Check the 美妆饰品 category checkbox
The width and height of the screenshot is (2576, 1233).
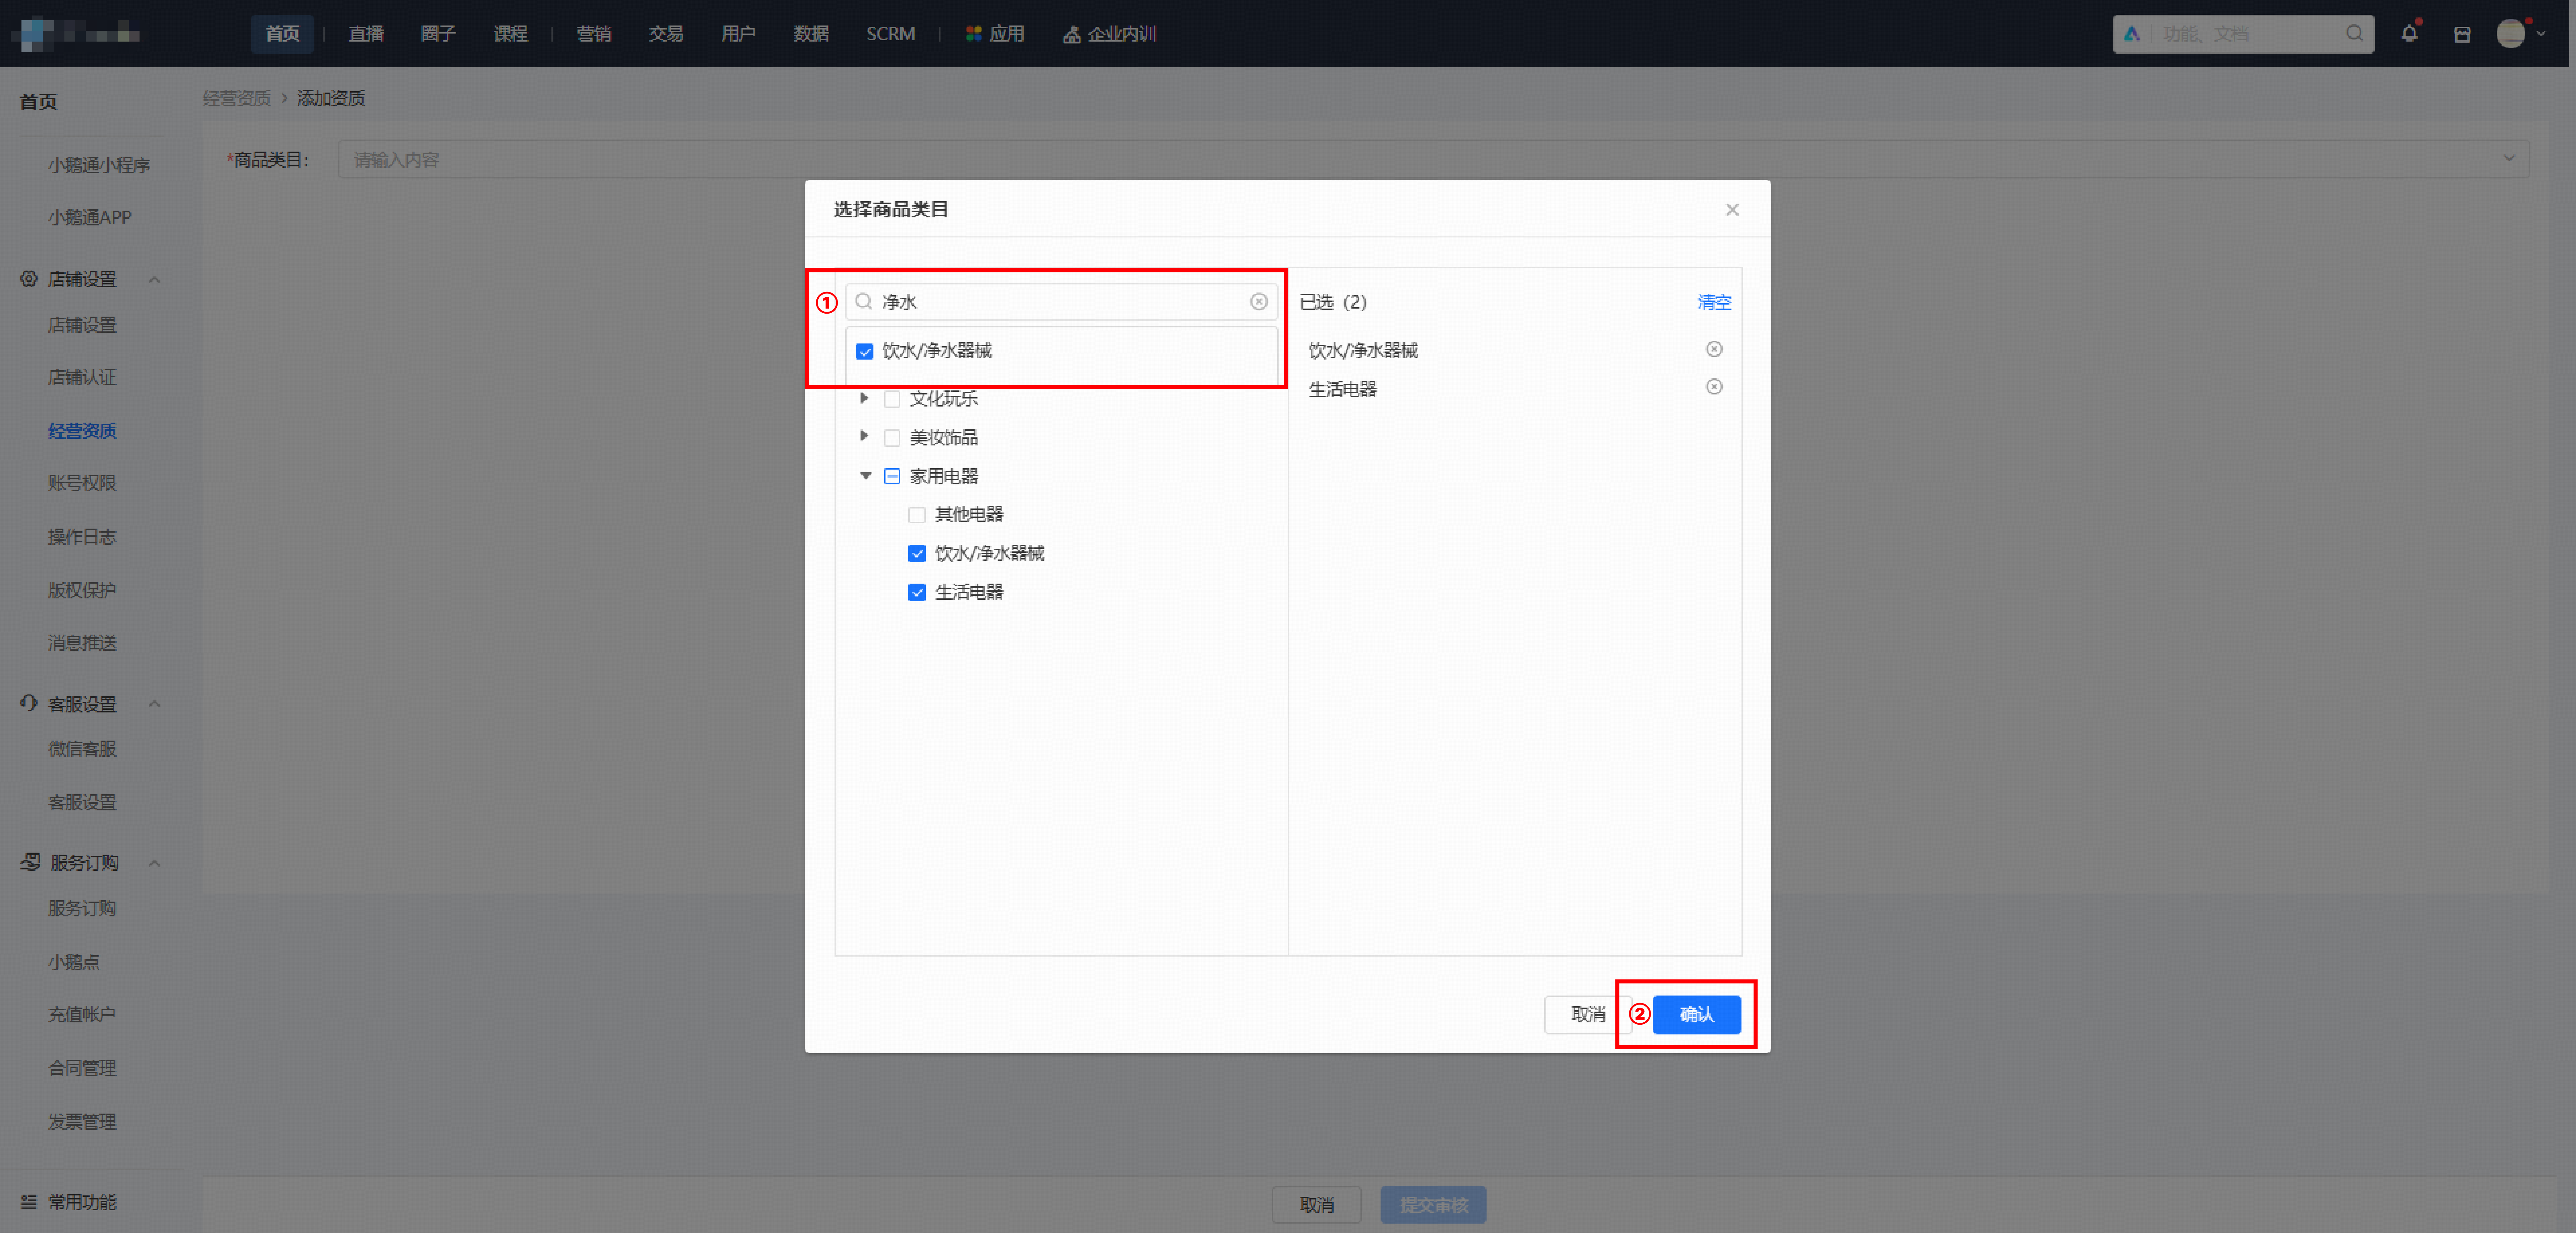point(892,438)
